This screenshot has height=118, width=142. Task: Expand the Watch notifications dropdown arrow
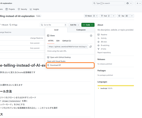click(97, 16)
